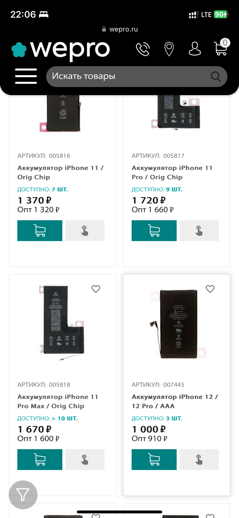Quick-buy the iPhone 11 Pro battery
This screenshot has height=518, width=239.
(x=199, y=231)
